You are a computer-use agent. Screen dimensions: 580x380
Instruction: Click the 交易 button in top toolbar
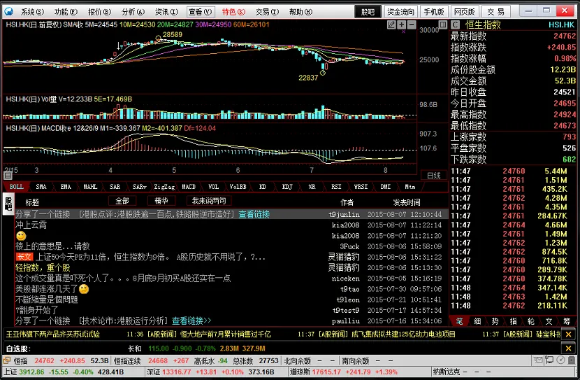point(495,12)
